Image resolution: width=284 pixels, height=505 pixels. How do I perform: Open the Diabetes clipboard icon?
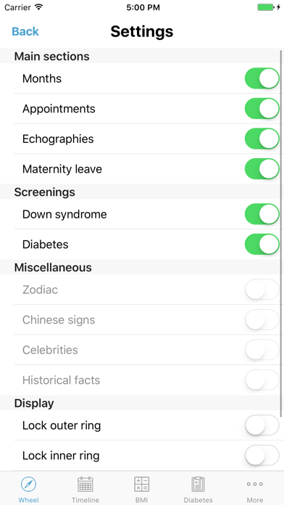click(198, 484)
